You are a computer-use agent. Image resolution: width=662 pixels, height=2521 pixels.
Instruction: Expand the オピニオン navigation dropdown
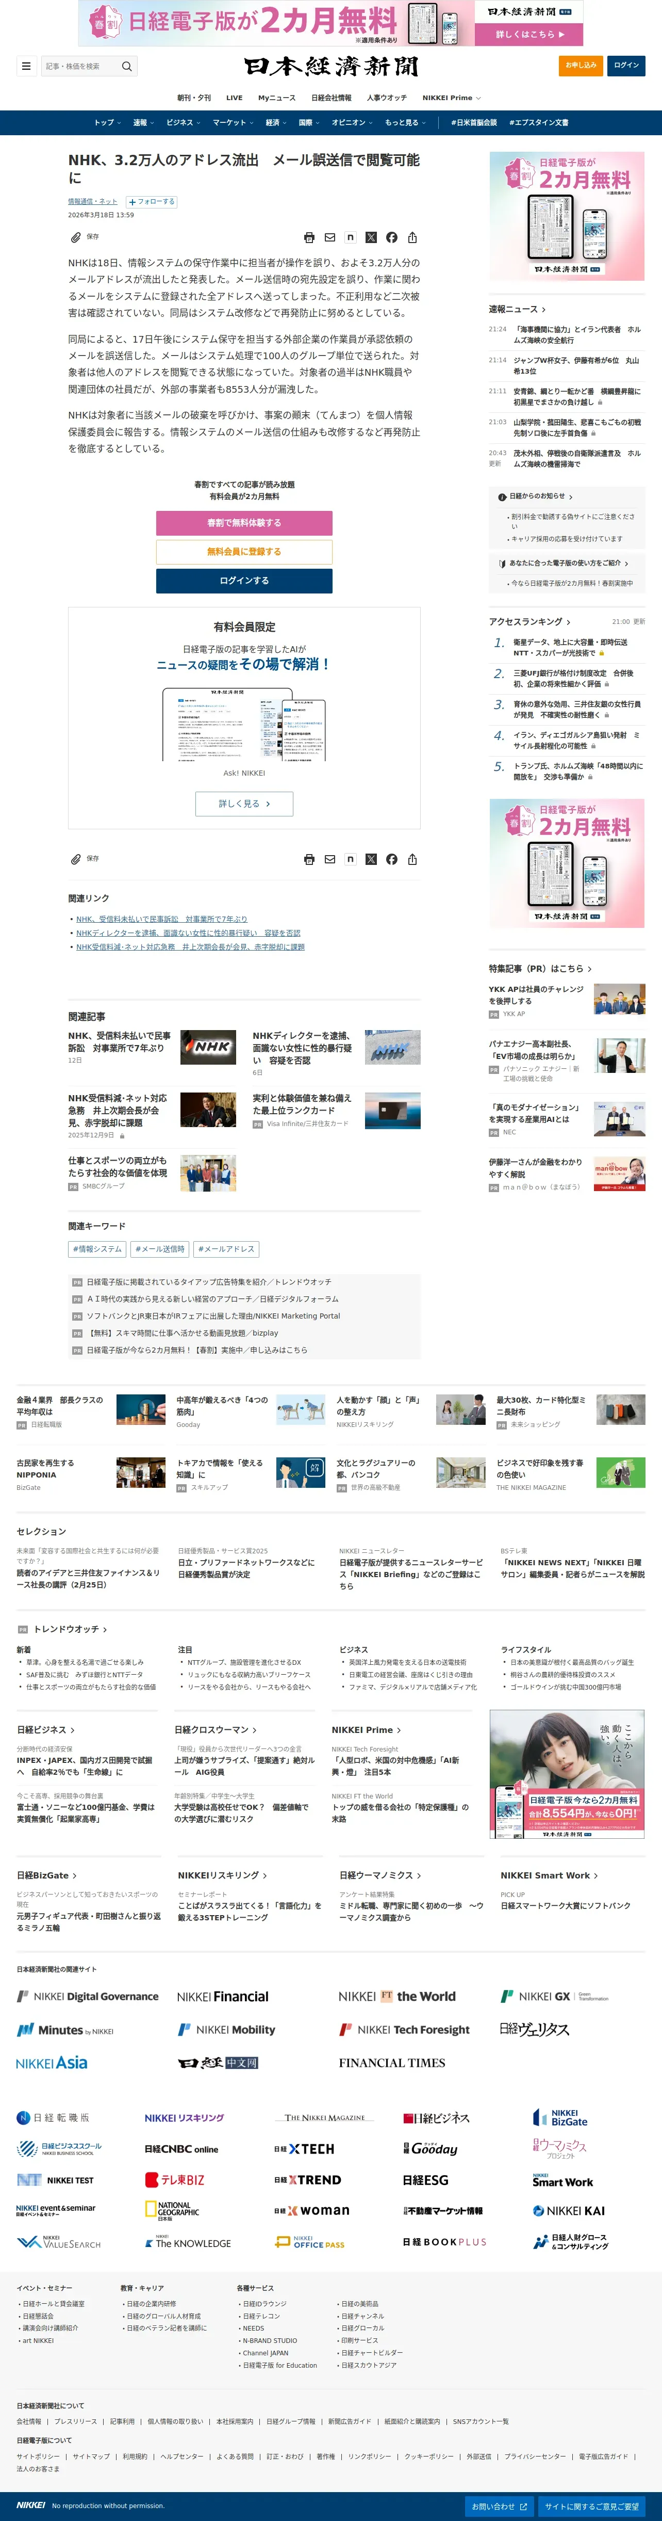pyautogui.click(x=353, y=123)
